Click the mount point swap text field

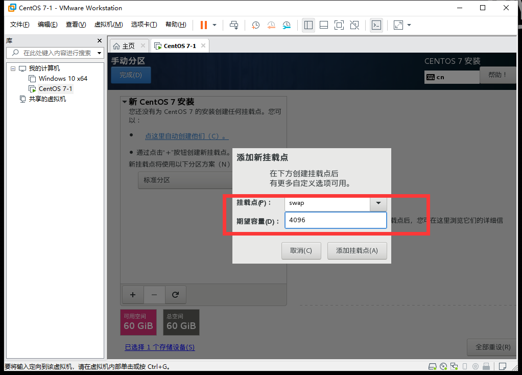[327, 203]
